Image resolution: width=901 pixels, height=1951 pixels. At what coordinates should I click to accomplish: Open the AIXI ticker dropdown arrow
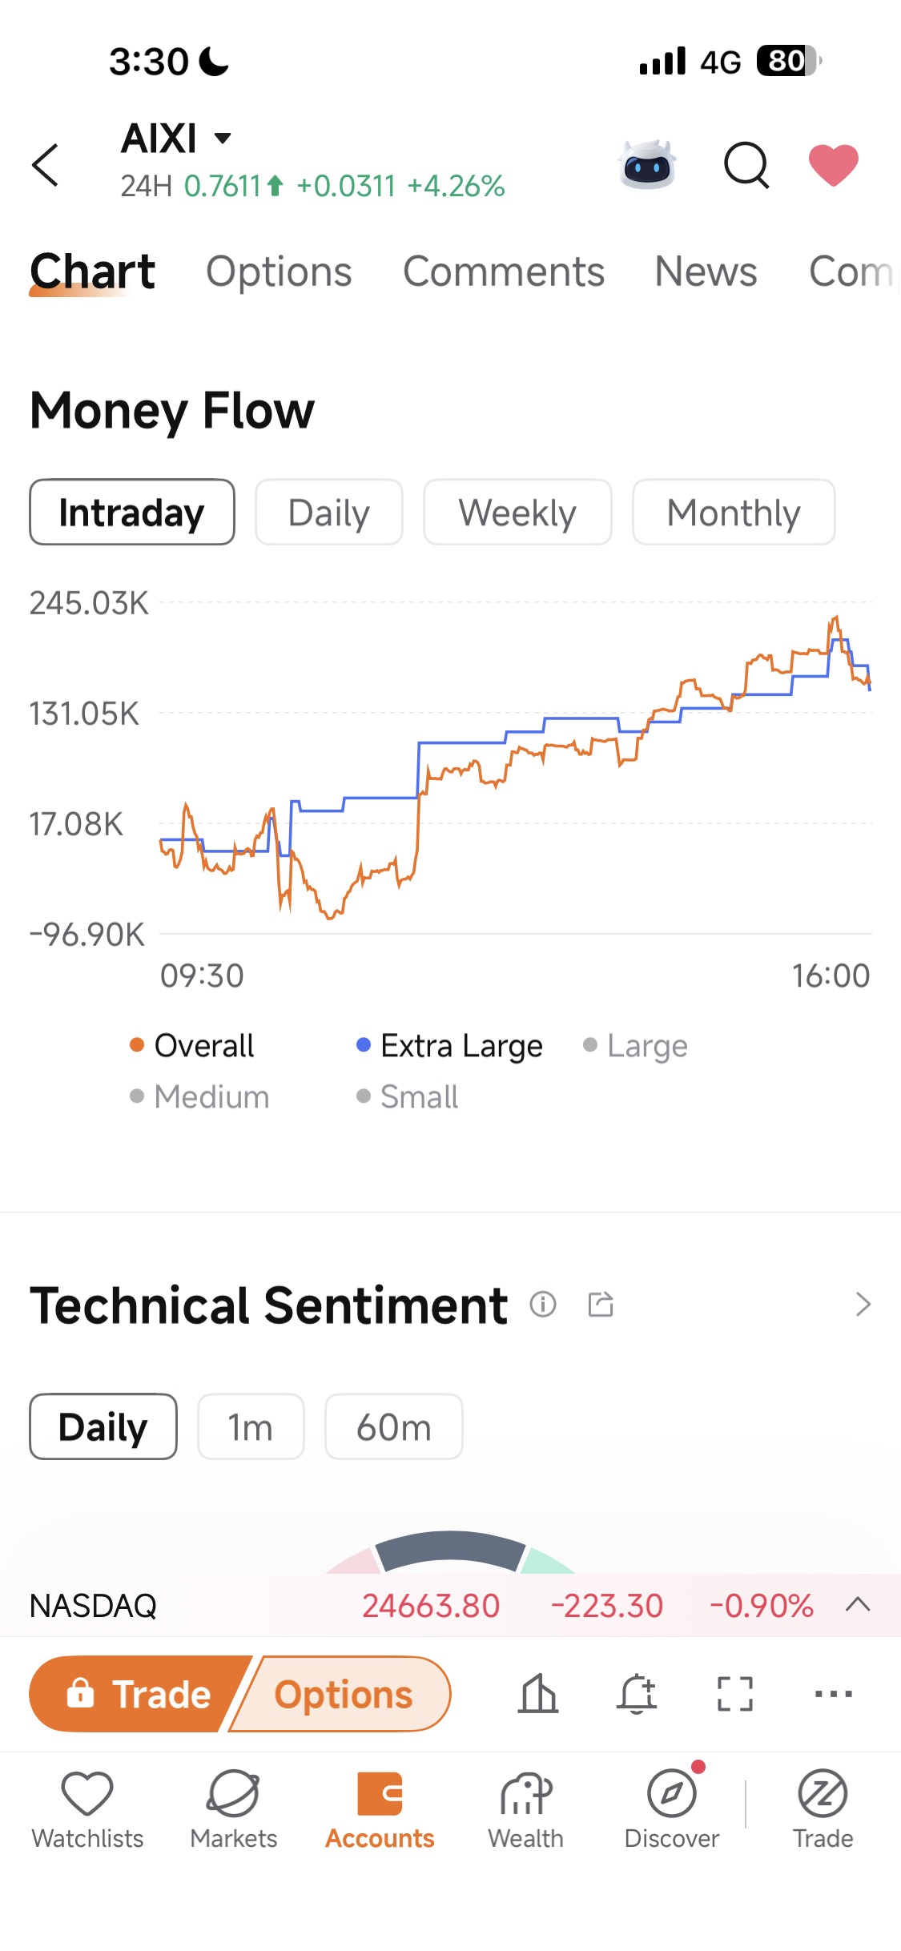[223, 138]
